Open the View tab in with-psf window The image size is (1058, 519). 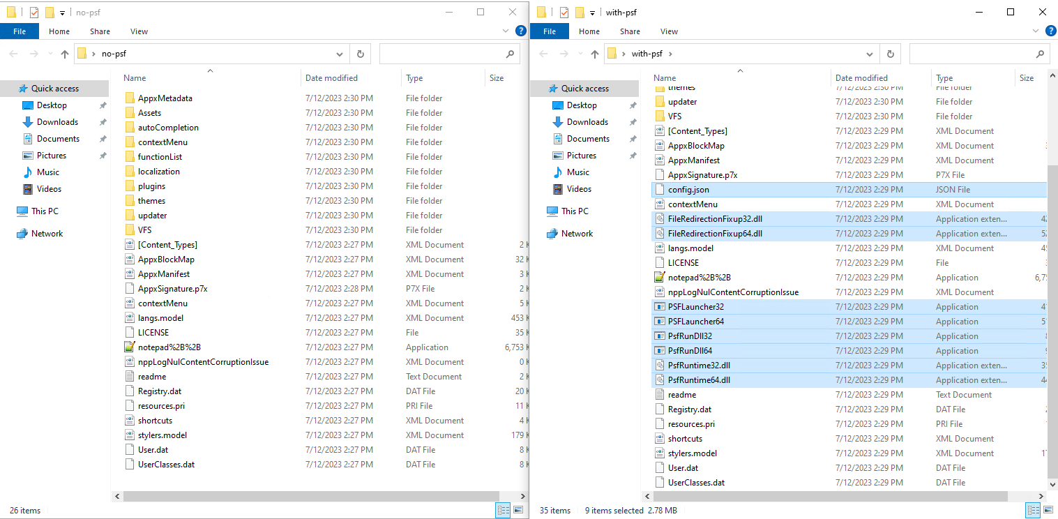(x=669, y=31)
